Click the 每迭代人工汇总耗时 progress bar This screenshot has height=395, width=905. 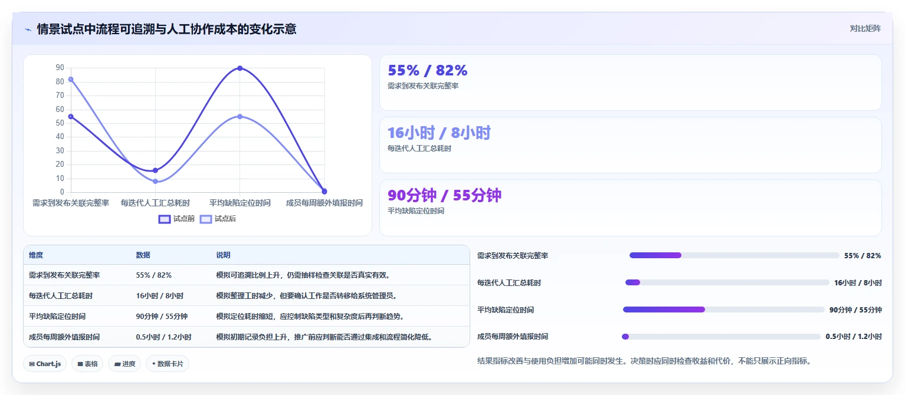coord(727,282)
